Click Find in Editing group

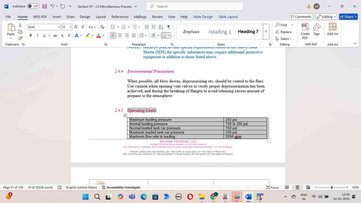(281, 25)
